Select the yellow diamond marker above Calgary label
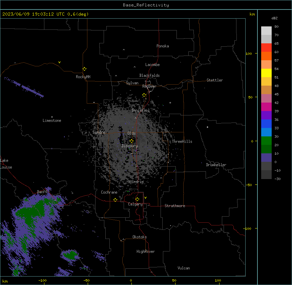The width and height of the screenshot is (292, 285). [137, 199]
